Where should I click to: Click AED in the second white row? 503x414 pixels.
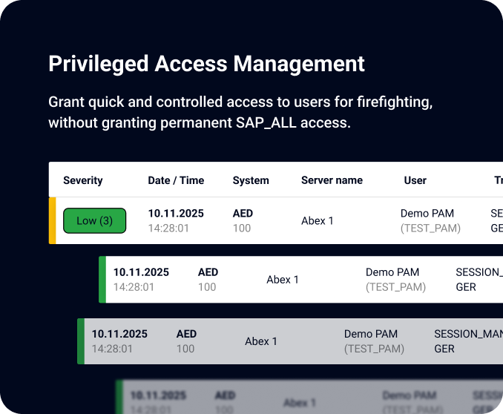tap(208, 272)
